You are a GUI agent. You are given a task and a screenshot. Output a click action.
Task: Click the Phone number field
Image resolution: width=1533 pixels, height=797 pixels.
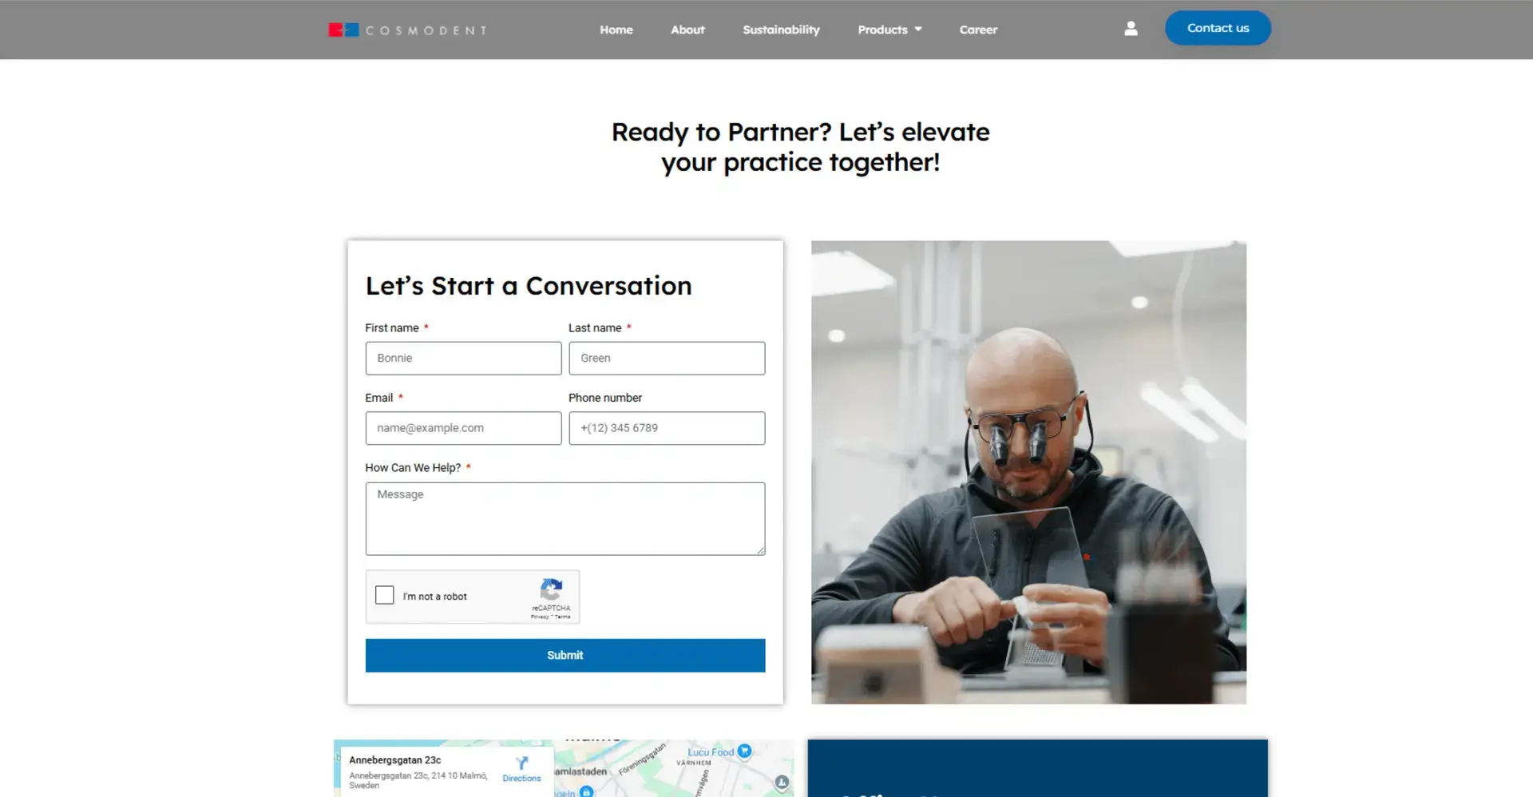[x=667, y=428]
